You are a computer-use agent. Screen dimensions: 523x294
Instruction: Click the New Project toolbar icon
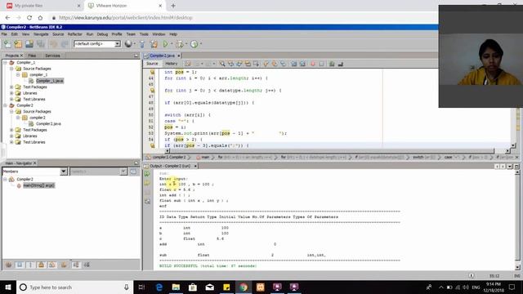click(18, 43)
